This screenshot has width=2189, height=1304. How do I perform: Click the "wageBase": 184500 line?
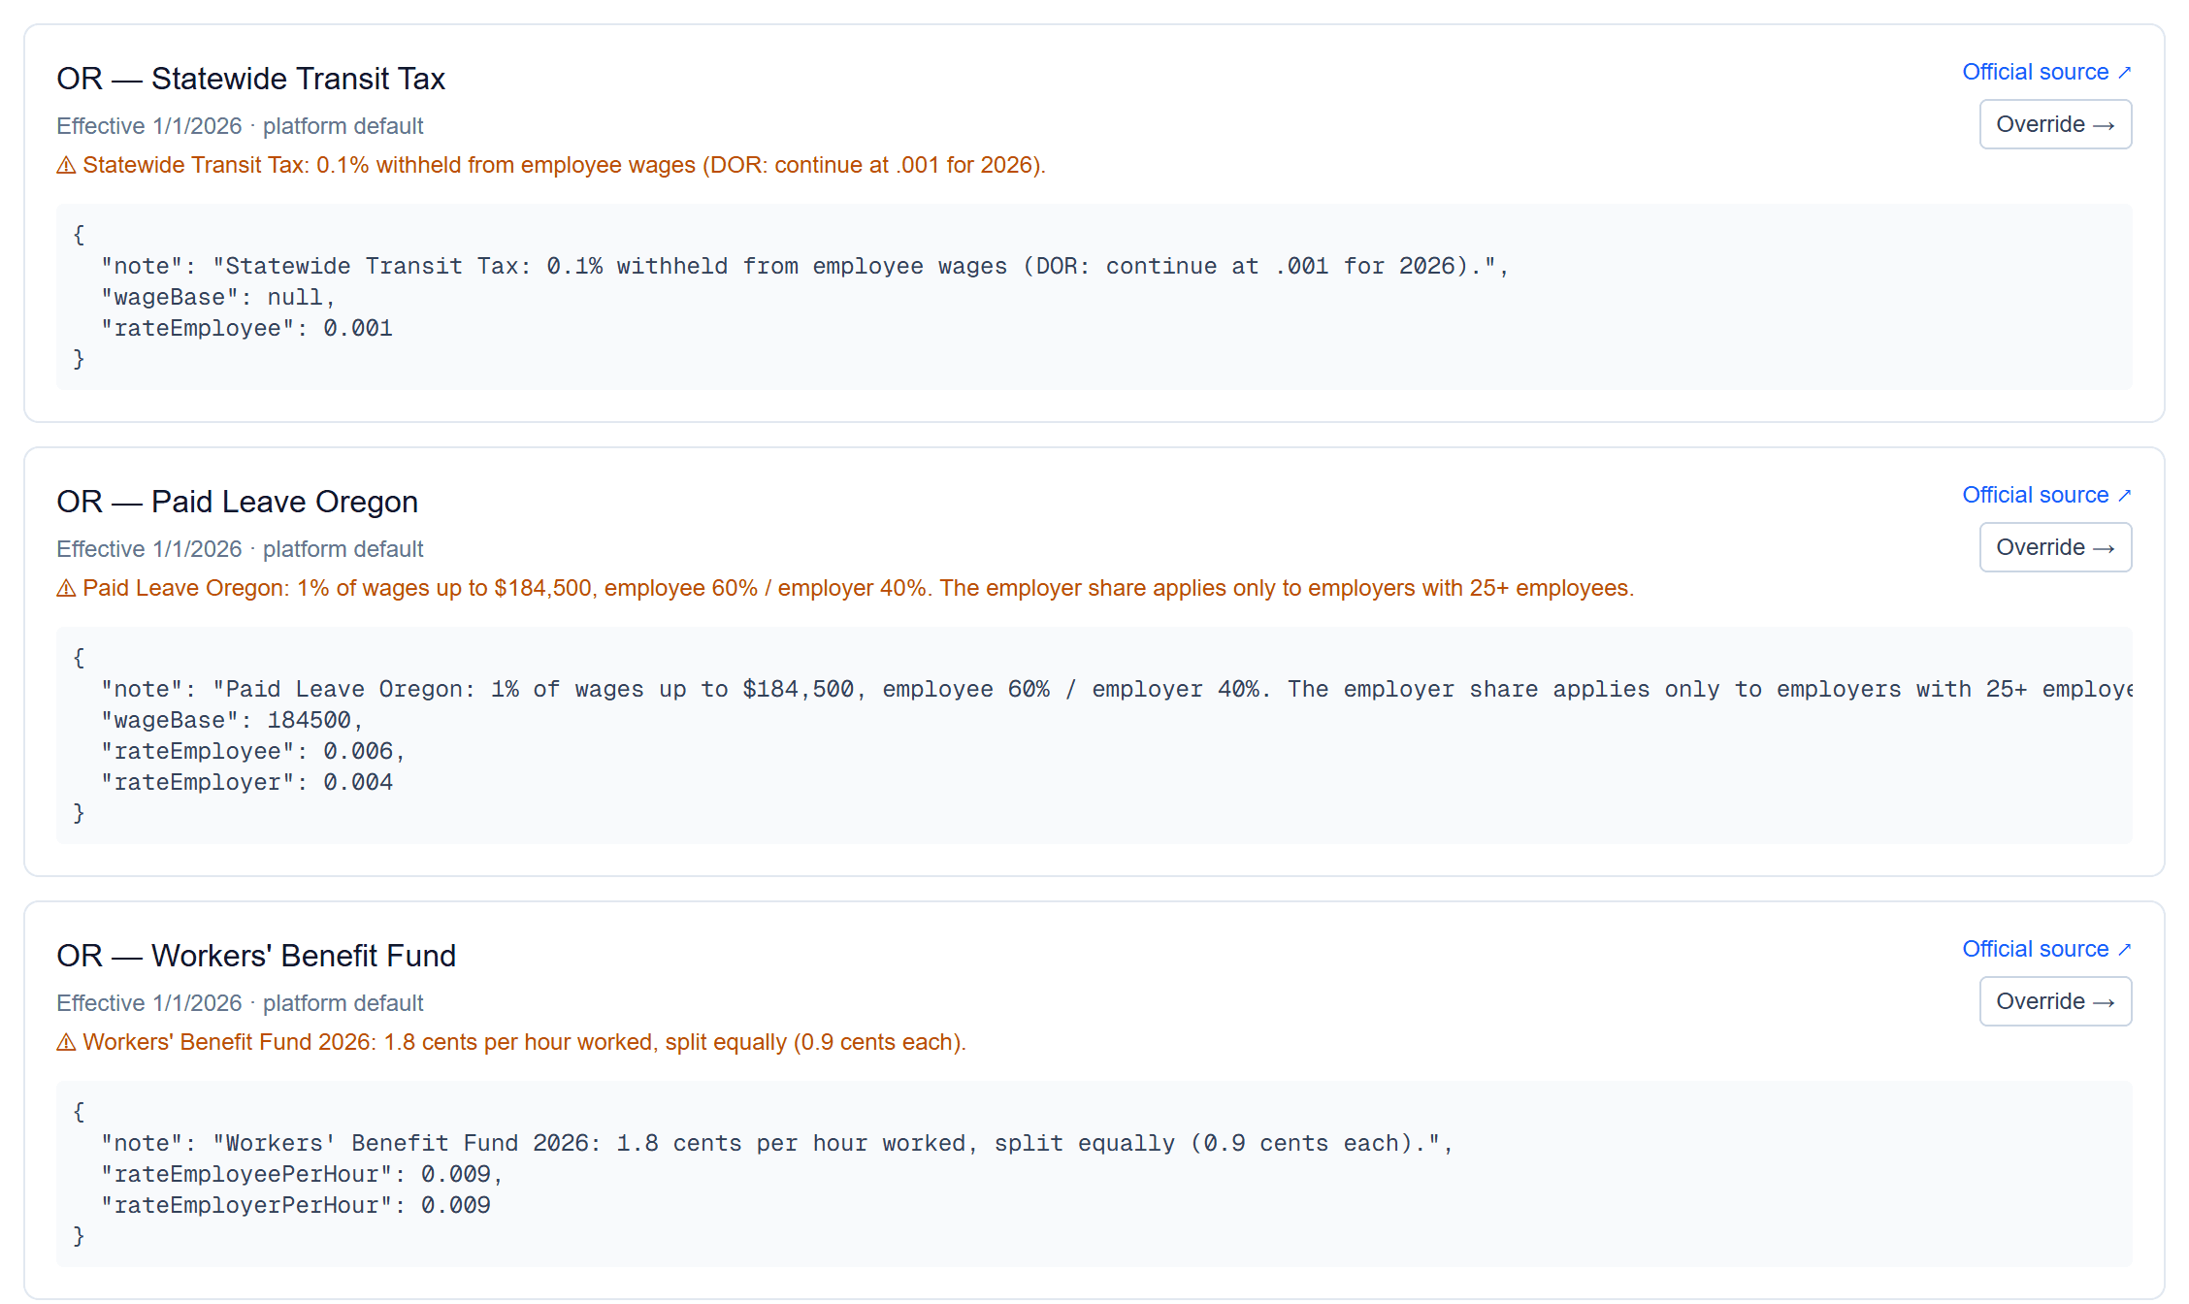232,720
